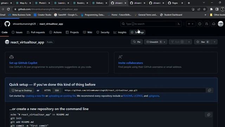The width and height of the screenshot is (225, 127).
Task: Open the browser extensions puzzle icon
Action: 211,9
